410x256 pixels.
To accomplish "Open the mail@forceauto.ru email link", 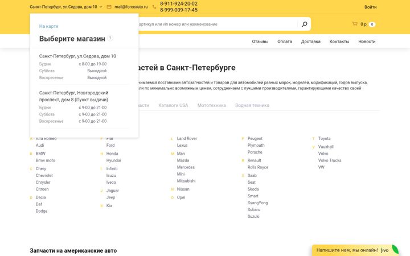I will (x=131, y=7).
